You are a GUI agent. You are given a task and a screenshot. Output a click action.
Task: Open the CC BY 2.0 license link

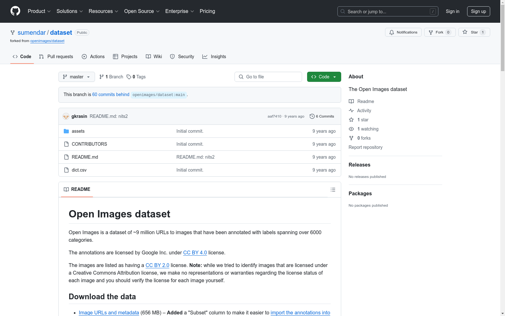tap(157, 265)
